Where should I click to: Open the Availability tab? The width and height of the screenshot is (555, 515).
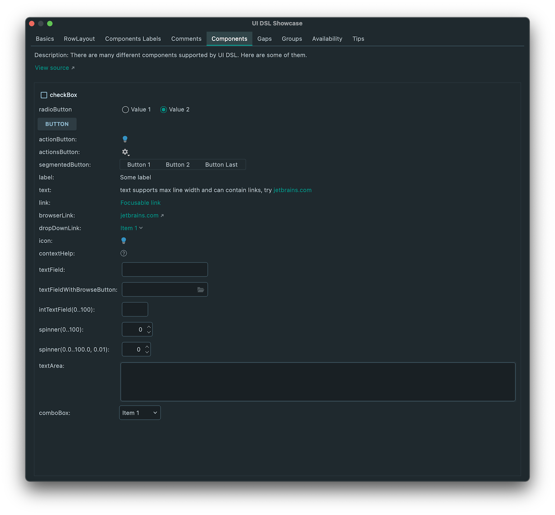(x=327, y=39)
